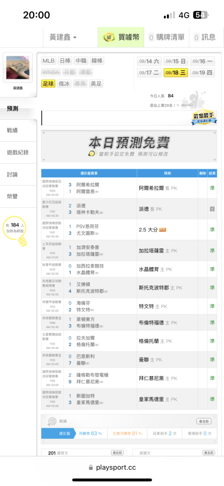Tap the playsport.cc address bar
The width and height of the screenshot is (224, 486).
[x=112, y=468]
